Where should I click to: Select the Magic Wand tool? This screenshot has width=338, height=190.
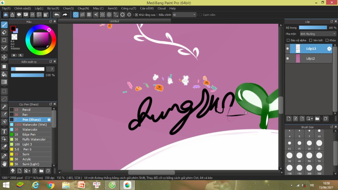4,107
